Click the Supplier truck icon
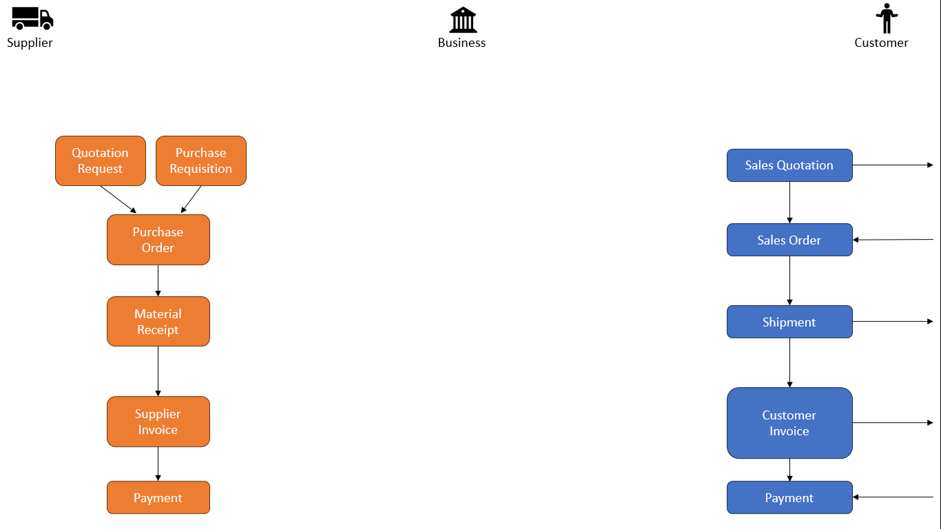 pyautogui.click(x=32, y=18)
